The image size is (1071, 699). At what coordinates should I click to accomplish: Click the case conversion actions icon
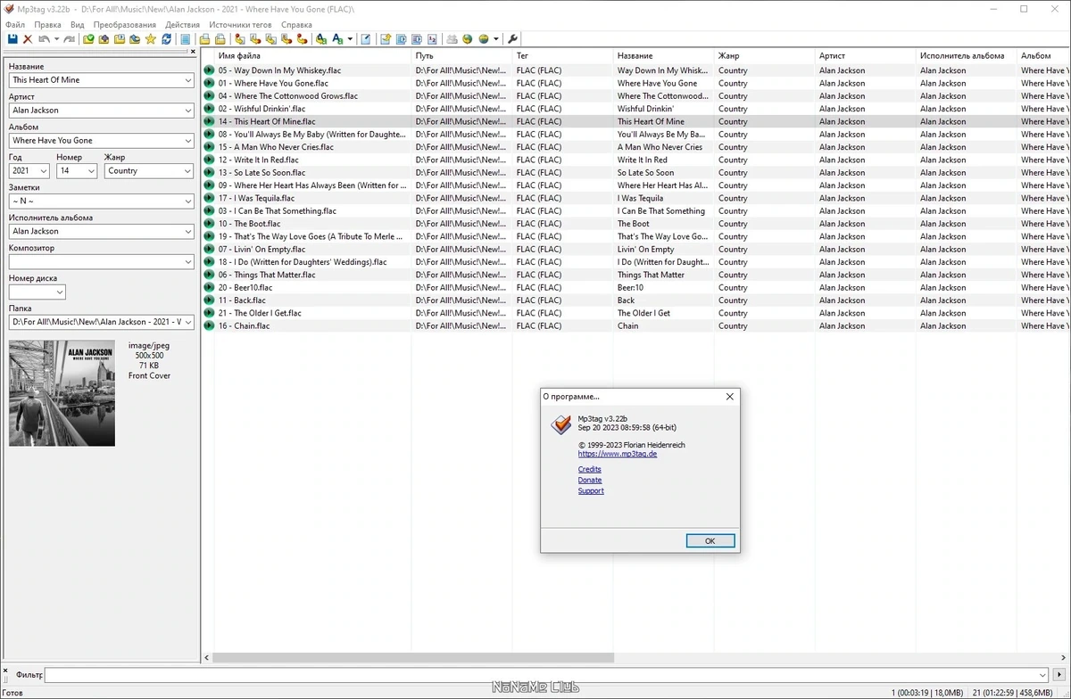(337, 39)
